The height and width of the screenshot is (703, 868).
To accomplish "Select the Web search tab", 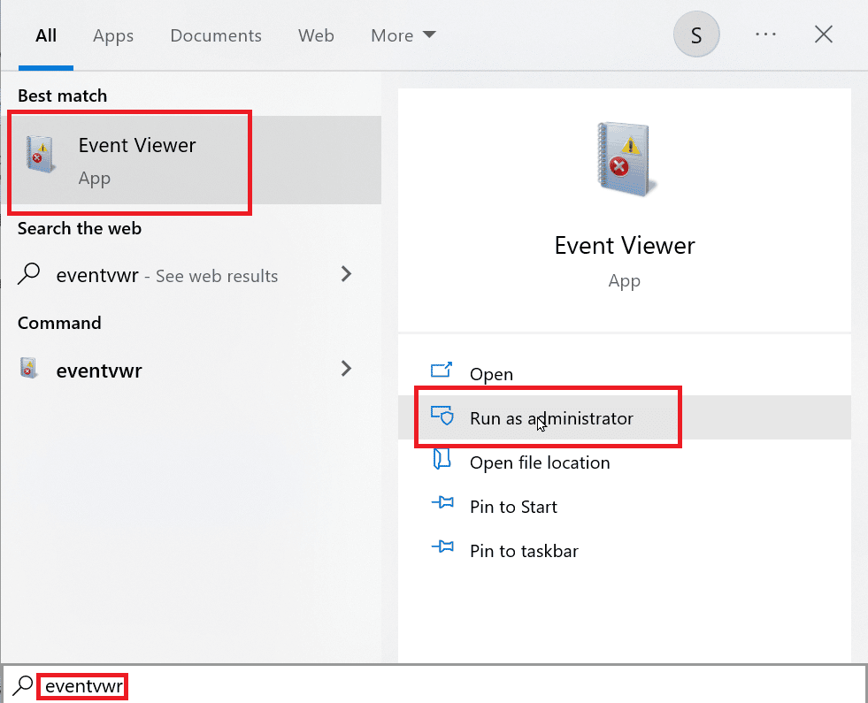I will pos(316,36).
